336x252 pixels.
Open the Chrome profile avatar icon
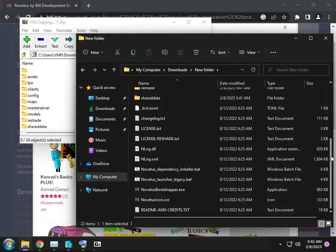point(318,17)
